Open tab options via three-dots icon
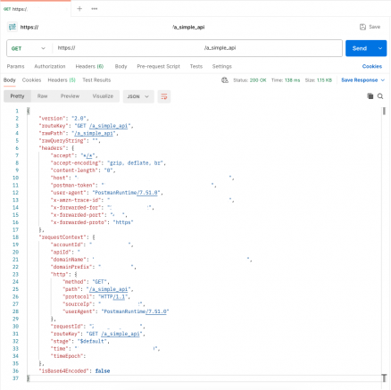 [95, 9]
